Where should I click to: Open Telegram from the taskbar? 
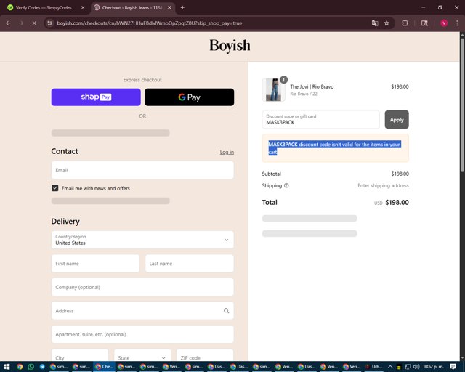tap(42, 367)
